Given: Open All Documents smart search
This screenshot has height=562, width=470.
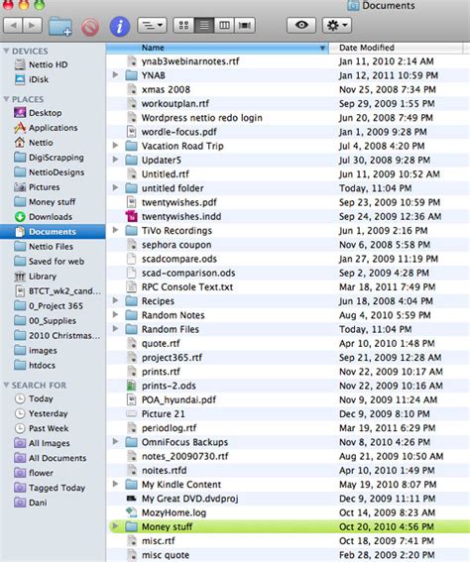Looking at the screenshot, I should click(x=58, y=458).
